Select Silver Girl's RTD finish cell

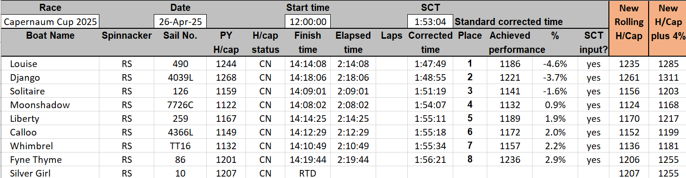tap(308, 173)
